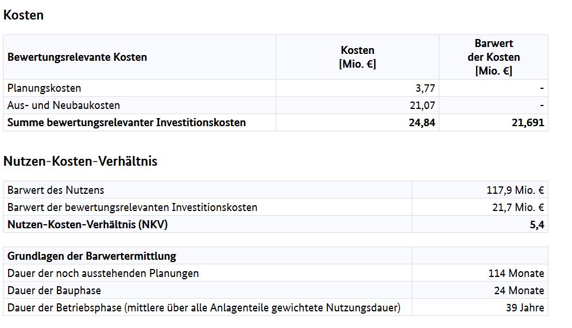
Task: Select Dauer der noch ausstehenden Planungen label
Action: tap(103, 274)
